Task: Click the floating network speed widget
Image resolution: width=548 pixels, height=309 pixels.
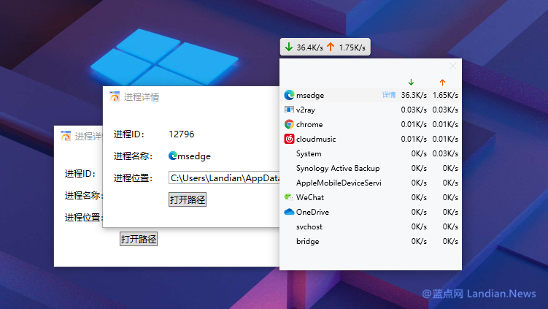Action: click(x=325, y=47)
